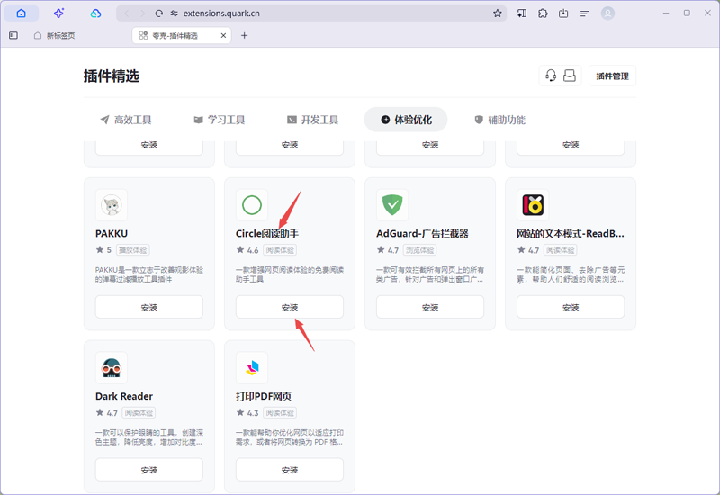Image resolution: width=720 pixels, height=495 pixels.
Task: Open the PAKKU title
Action: click(x=112, y=234)
